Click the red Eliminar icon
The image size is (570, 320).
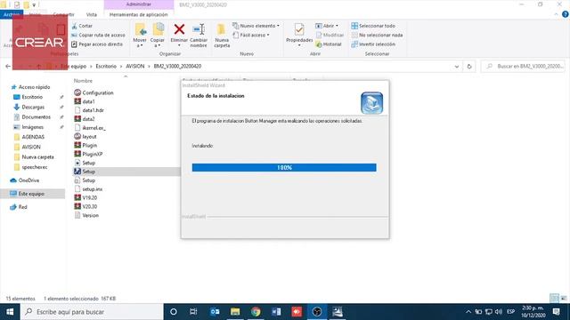click(179, 29)
